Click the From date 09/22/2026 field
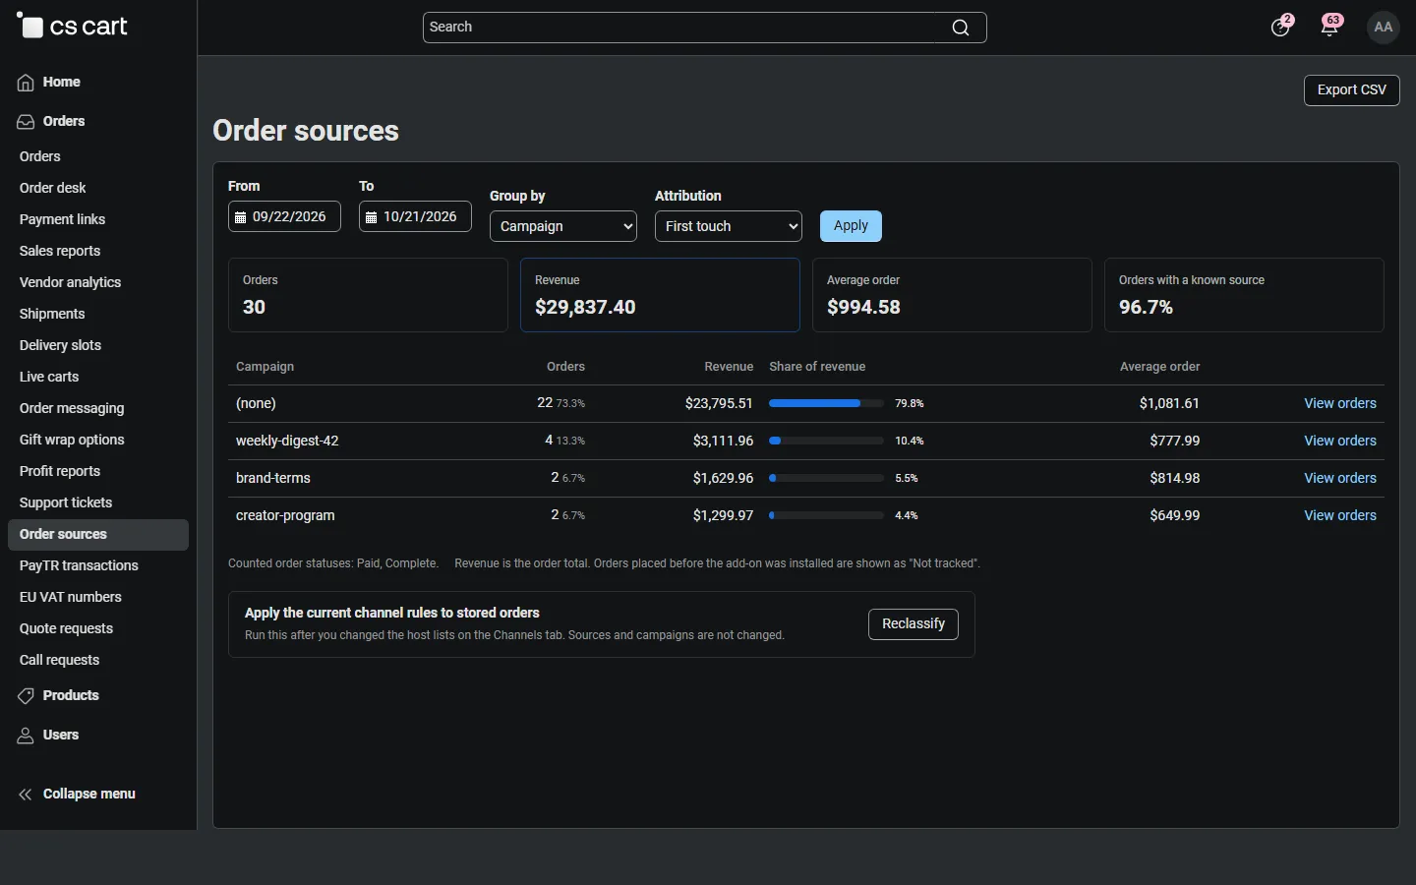This screenshot has width=1416, height=885. pyautogui.click(x=284, y=216)
